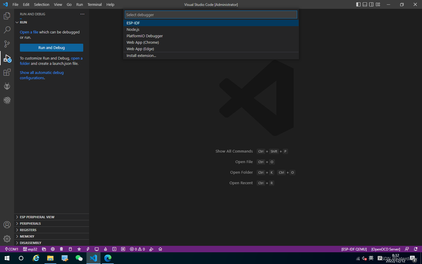Click the errors and warnings count indicator
Screen dimensions: 422x264
pyautogui.click(x=137, y=249)
